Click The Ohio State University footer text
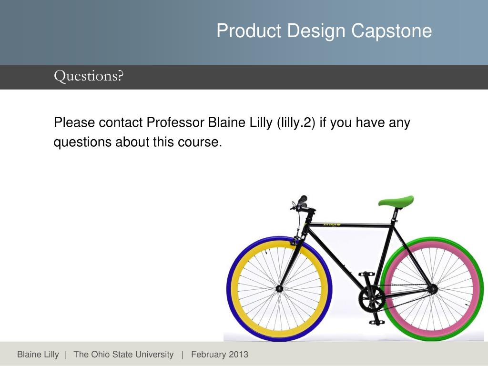Viewport: 488px width, 366px height. coord(123,355)
